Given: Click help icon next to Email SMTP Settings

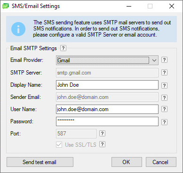Looking at the screenshot, I should 63,48.
